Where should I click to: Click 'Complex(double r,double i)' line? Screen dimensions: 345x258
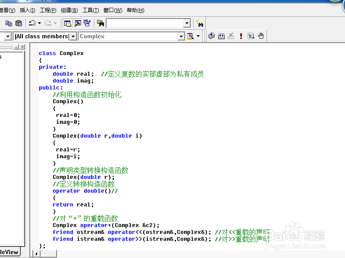(x=97, y=136)
